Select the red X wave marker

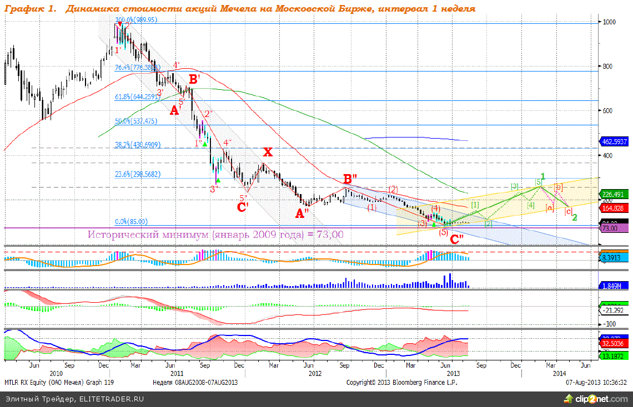[x=268, y=152]
